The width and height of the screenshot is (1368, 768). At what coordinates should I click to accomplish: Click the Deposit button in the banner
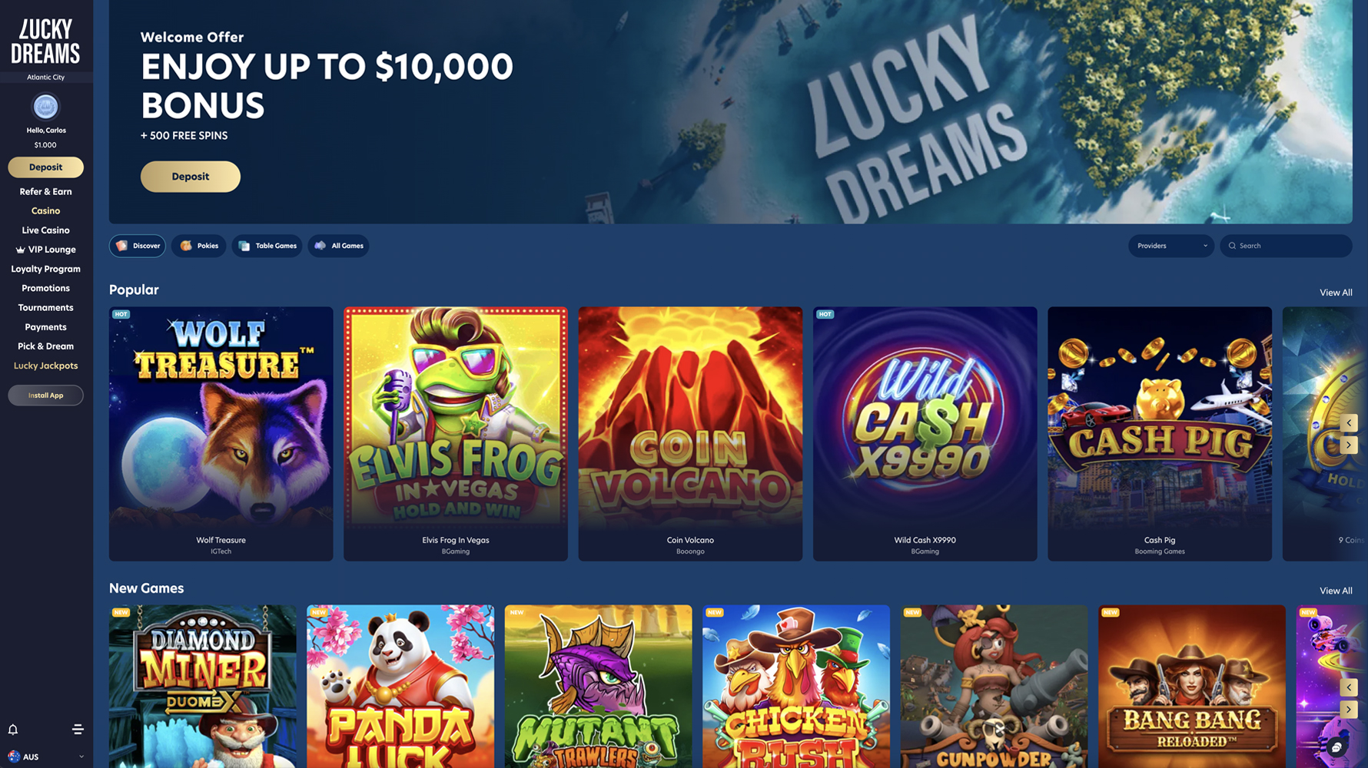tap(190, 177)
